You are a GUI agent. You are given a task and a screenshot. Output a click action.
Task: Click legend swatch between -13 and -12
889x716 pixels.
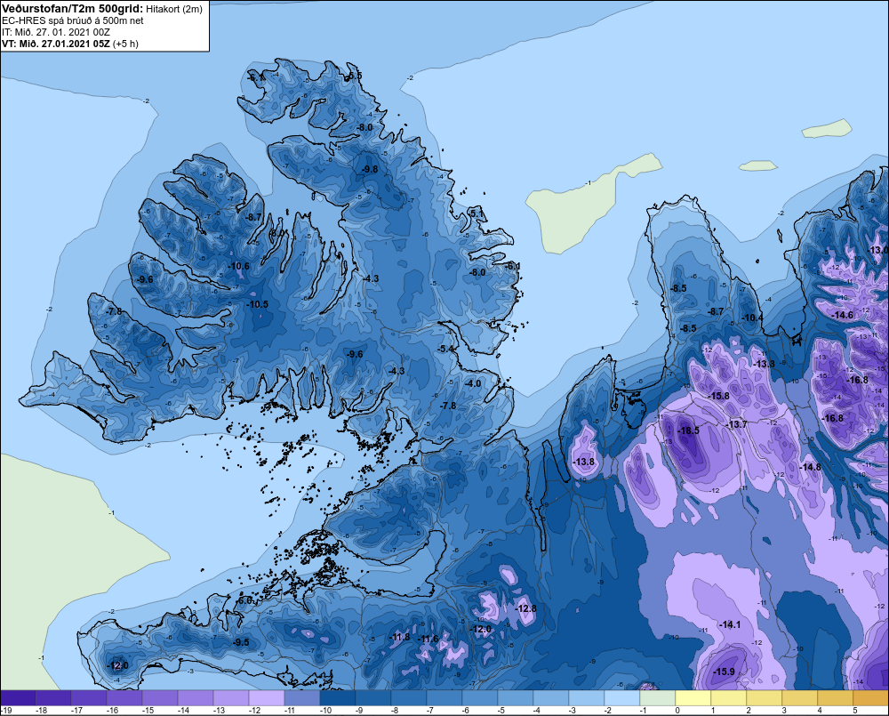click(x=231, y=698)
